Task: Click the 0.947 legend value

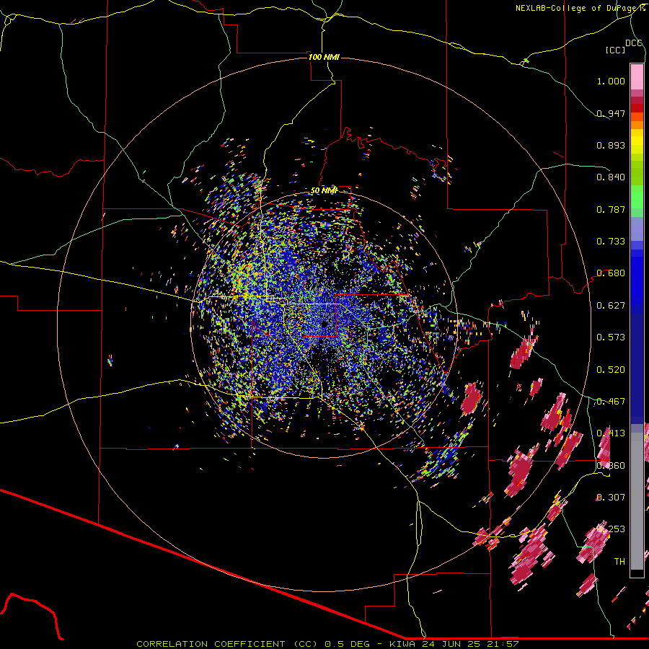Action: 611,113
